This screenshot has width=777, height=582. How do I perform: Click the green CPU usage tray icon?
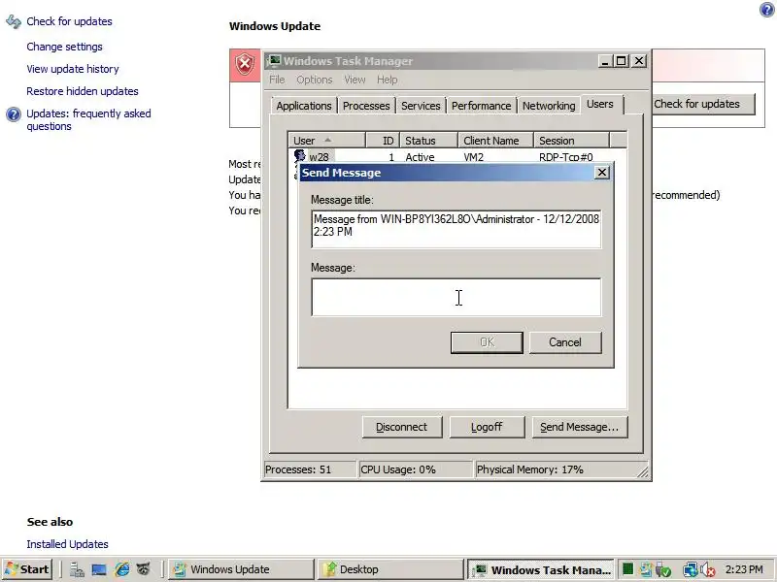(627, 569)
